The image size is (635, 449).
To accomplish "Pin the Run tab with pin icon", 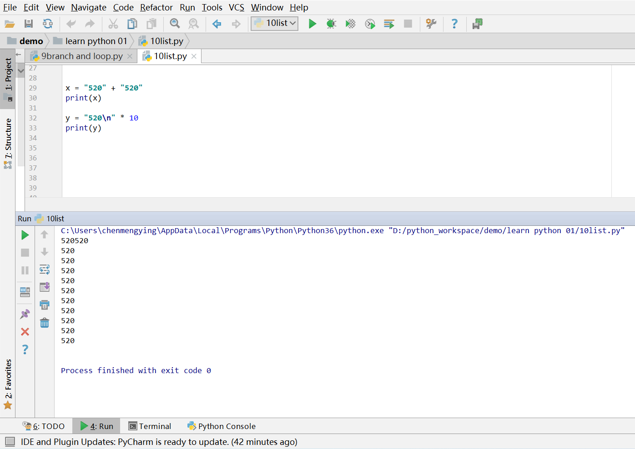I will [x=25, y=314].
